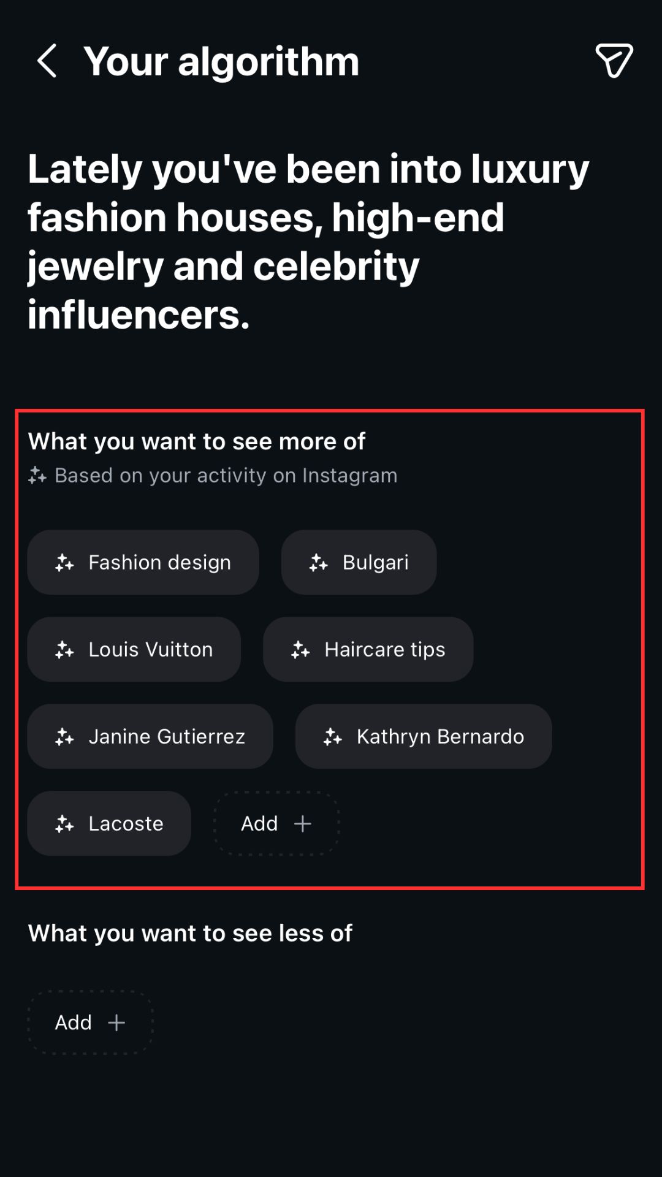This screenshot has height=1177, width=662.
Task: Click sparkle icon on Haircare tips chip
Action: click(x=300, y=650)
